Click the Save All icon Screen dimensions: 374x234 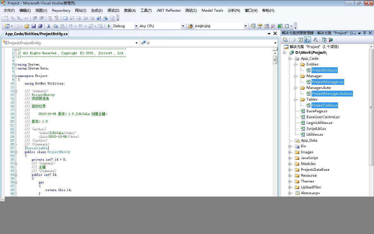click(40, 26)
